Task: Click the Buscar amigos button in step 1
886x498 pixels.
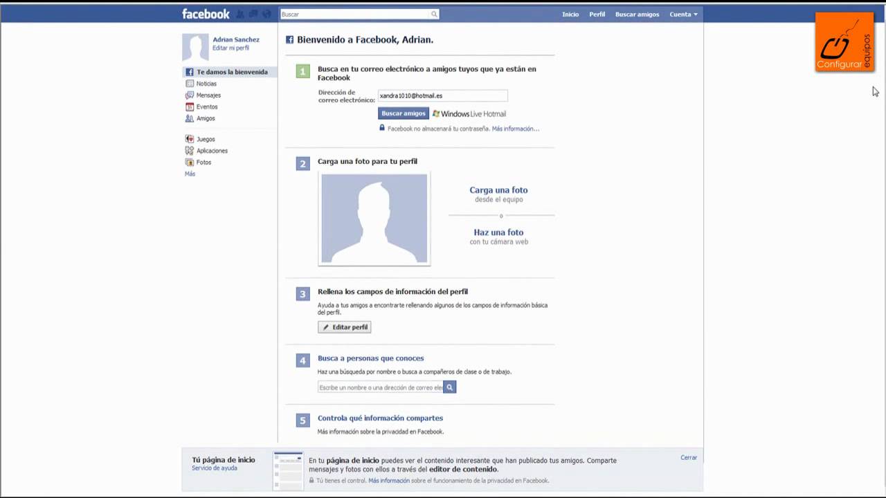Action: pos(404,113)
